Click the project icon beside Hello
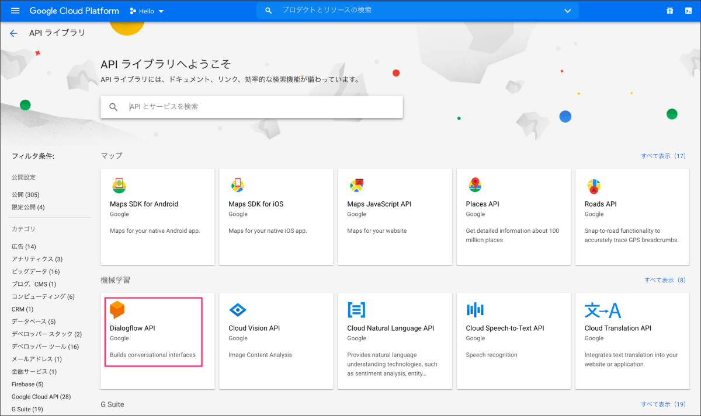Screen dimensions: 701x416 tap(133, 11)
